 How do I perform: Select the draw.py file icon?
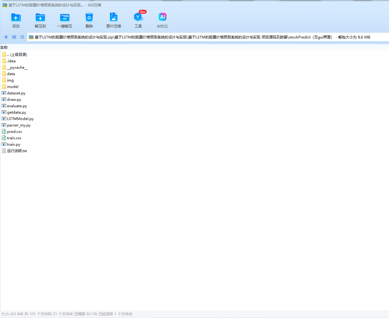(x=4, y=100)
